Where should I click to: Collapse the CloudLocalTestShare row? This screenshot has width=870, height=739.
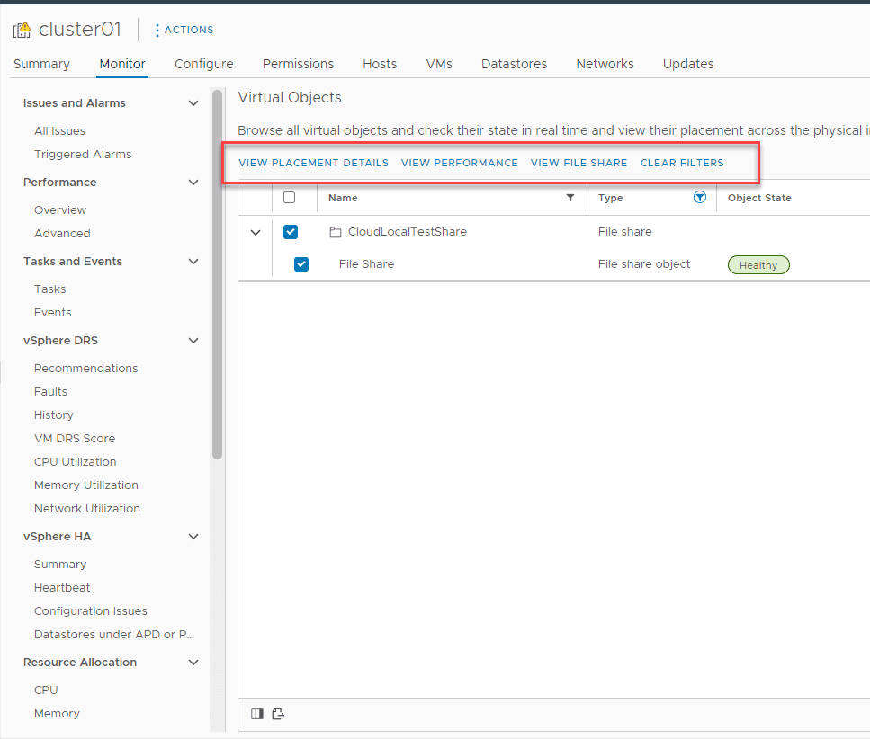point(255,231)
